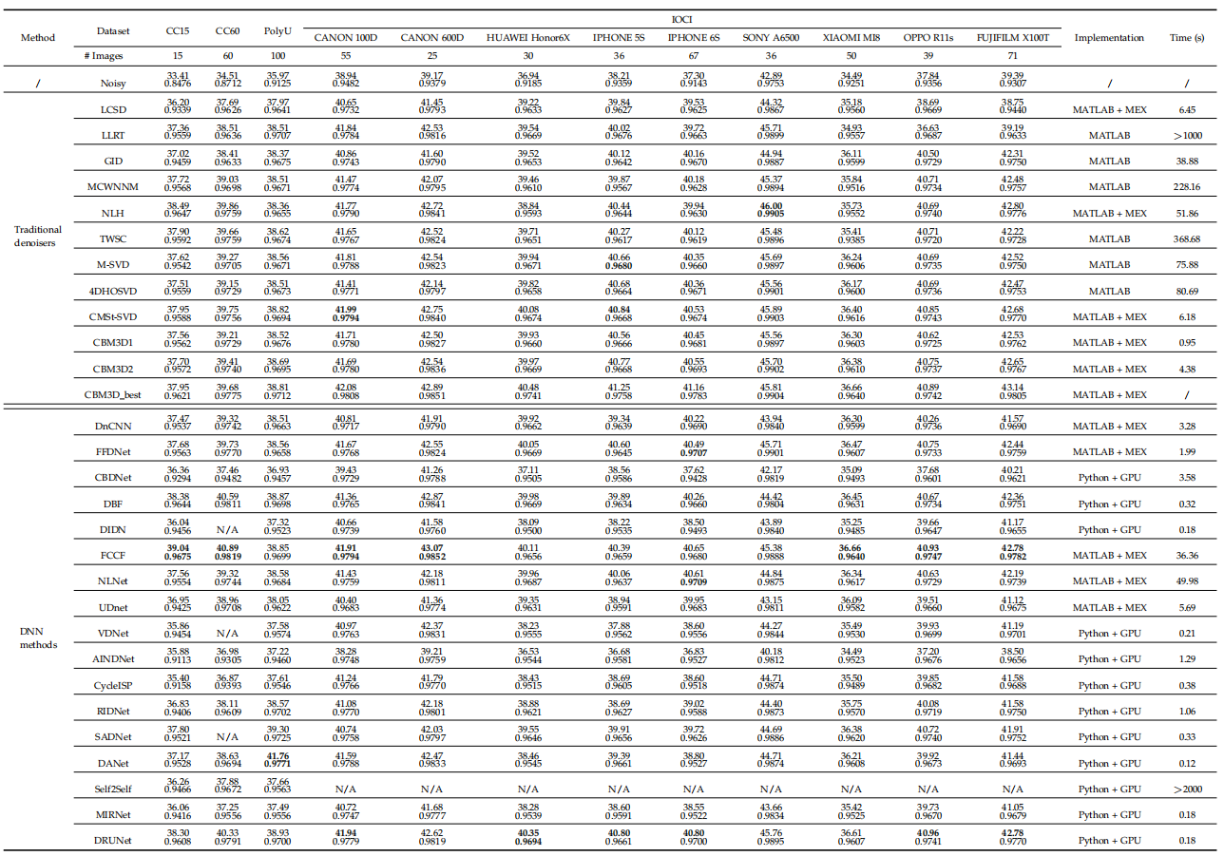Click the "IPHONE 6S" column header

693,38
